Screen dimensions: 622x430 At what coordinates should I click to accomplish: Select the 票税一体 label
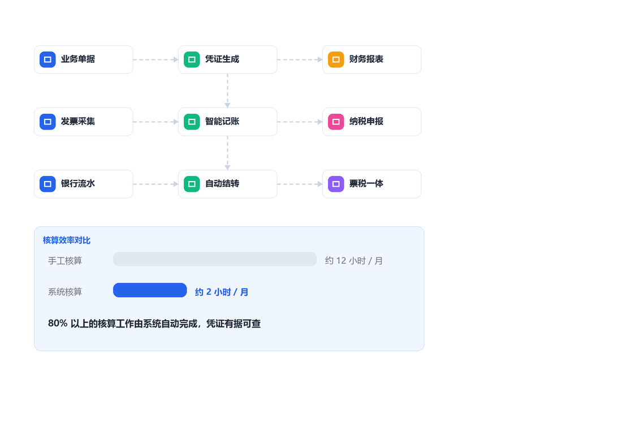click(366, 184)
